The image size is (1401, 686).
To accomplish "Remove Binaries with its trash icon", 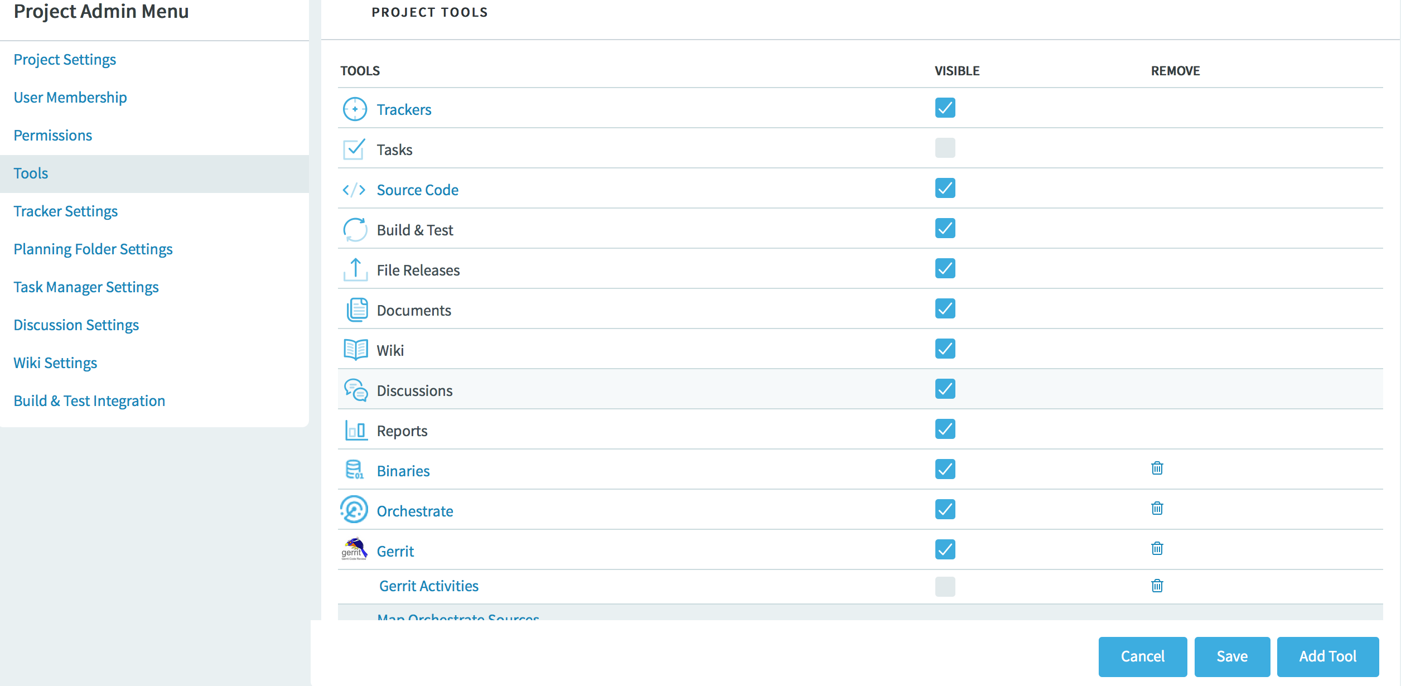I will point(1157,468).
